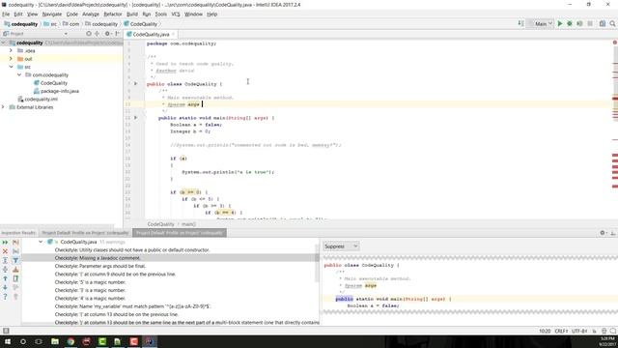This screenshot has width=618, height=348.
Task: Collapse CodeQuality.java node in inspection results
Action: point(41,242)
